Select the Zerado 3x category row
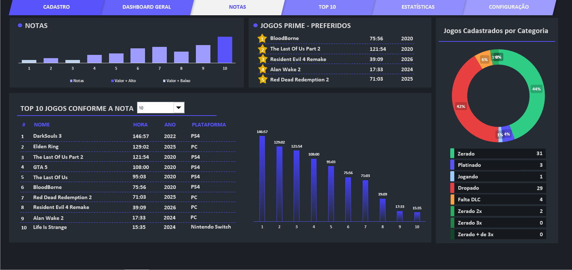 tap(498, 223)
